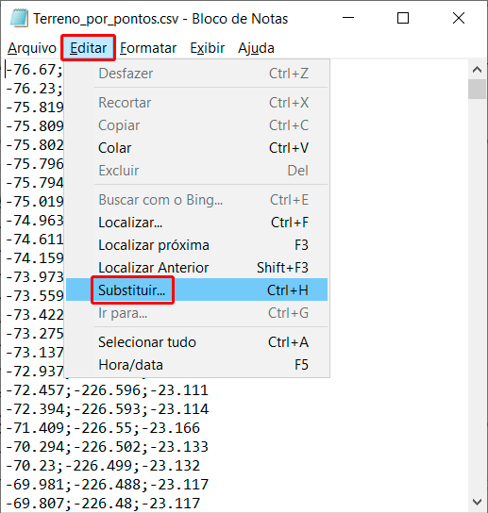This screenshot has width=488, height=513.
Task: Minimize the Bloco de Notas window
Action: pos(348,18)
